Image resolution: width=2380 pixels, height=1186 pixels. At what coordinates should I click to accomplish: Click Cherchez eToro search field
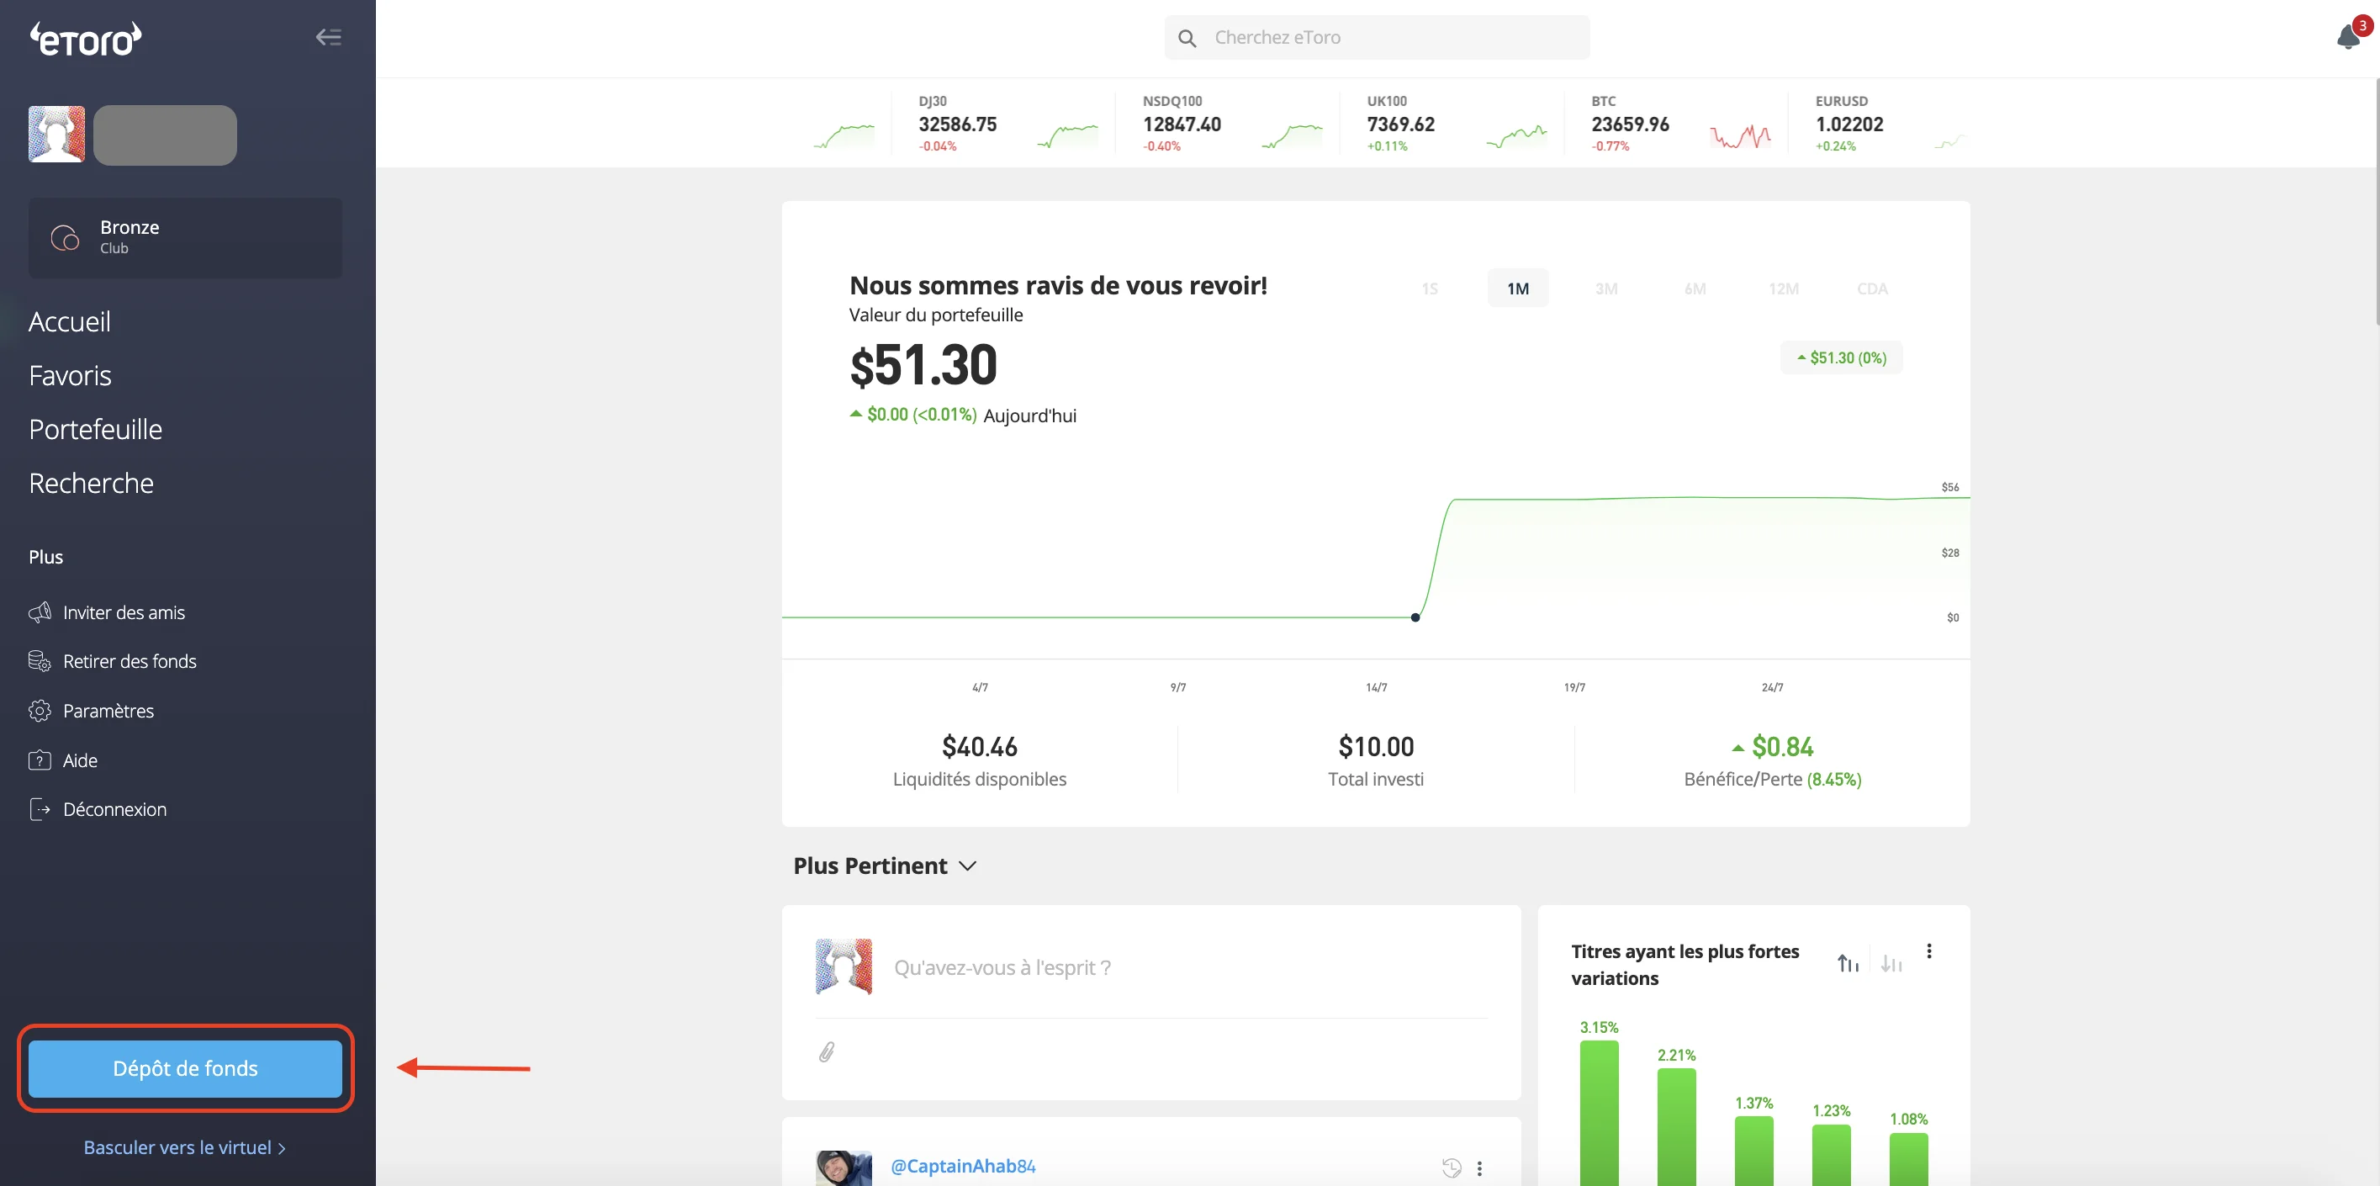tap(1377, 38)
